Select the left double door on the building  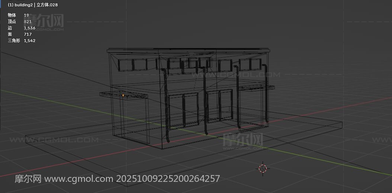[x=183, y=110]
